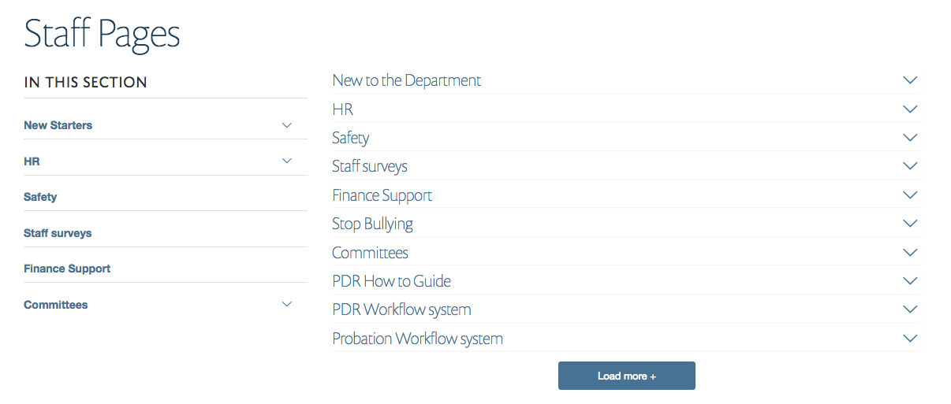Viewport: 951px width, 404px height.
Task: Expand Probation Workflow system chevron
Action: click(910, 339)
